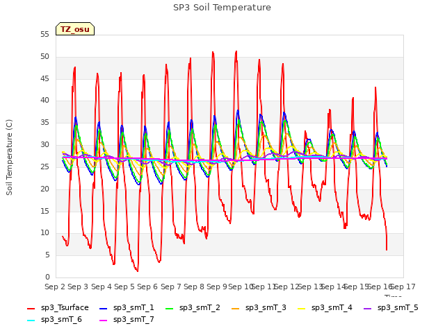The height and width of the screenshot is (333, 445).
Task: Click the Sep 4 x-axis tick label
Action: click(x=102, y=287)
